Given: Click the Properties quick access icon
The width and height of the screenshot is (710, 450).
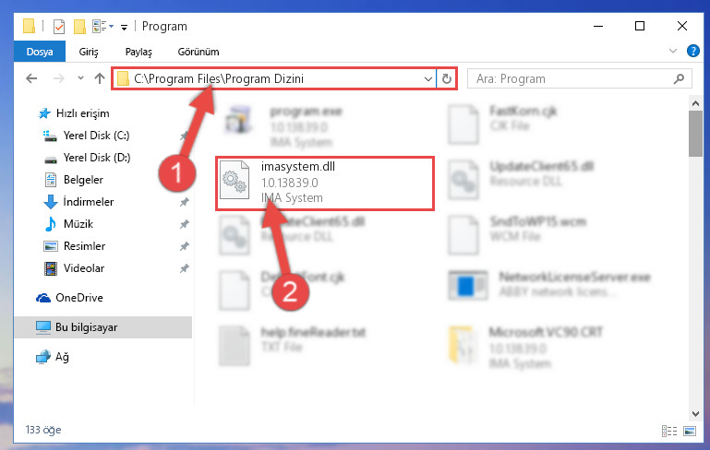Looking at the screenshot, I should tap(59, 27).
